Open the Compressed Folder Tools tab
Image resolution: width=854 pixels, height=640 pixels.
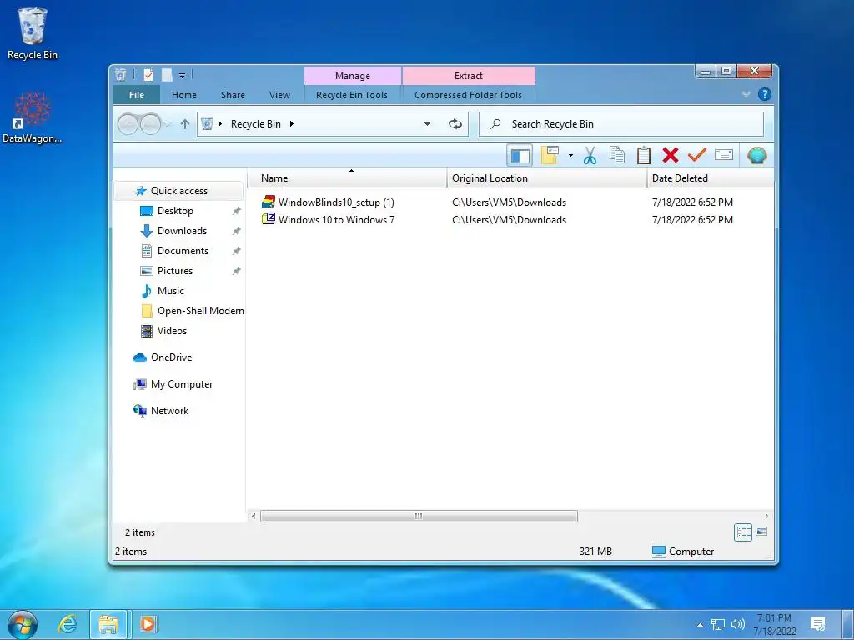click(x=468, y=95)
